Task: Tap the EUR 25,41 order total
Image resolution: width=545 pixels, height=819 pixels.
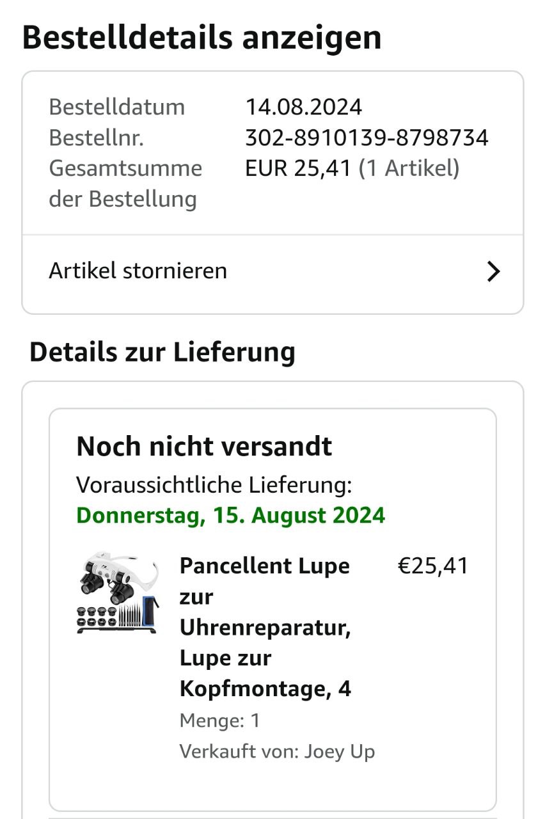Action: pos(298,168)
